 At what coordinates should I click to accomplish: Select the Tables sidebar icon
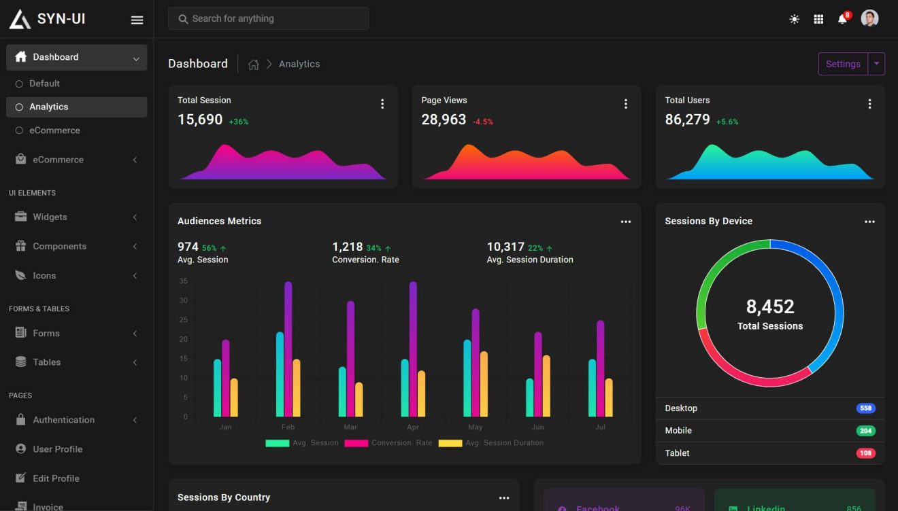21,362
